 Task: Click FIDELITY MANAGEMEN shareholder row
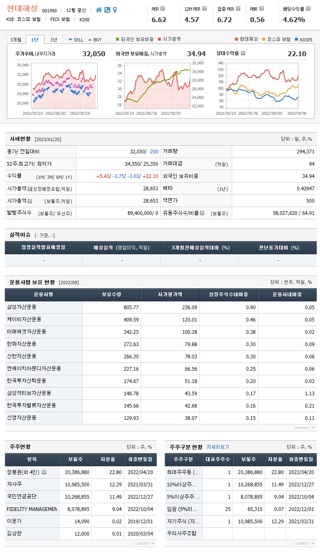coord(81,509)
